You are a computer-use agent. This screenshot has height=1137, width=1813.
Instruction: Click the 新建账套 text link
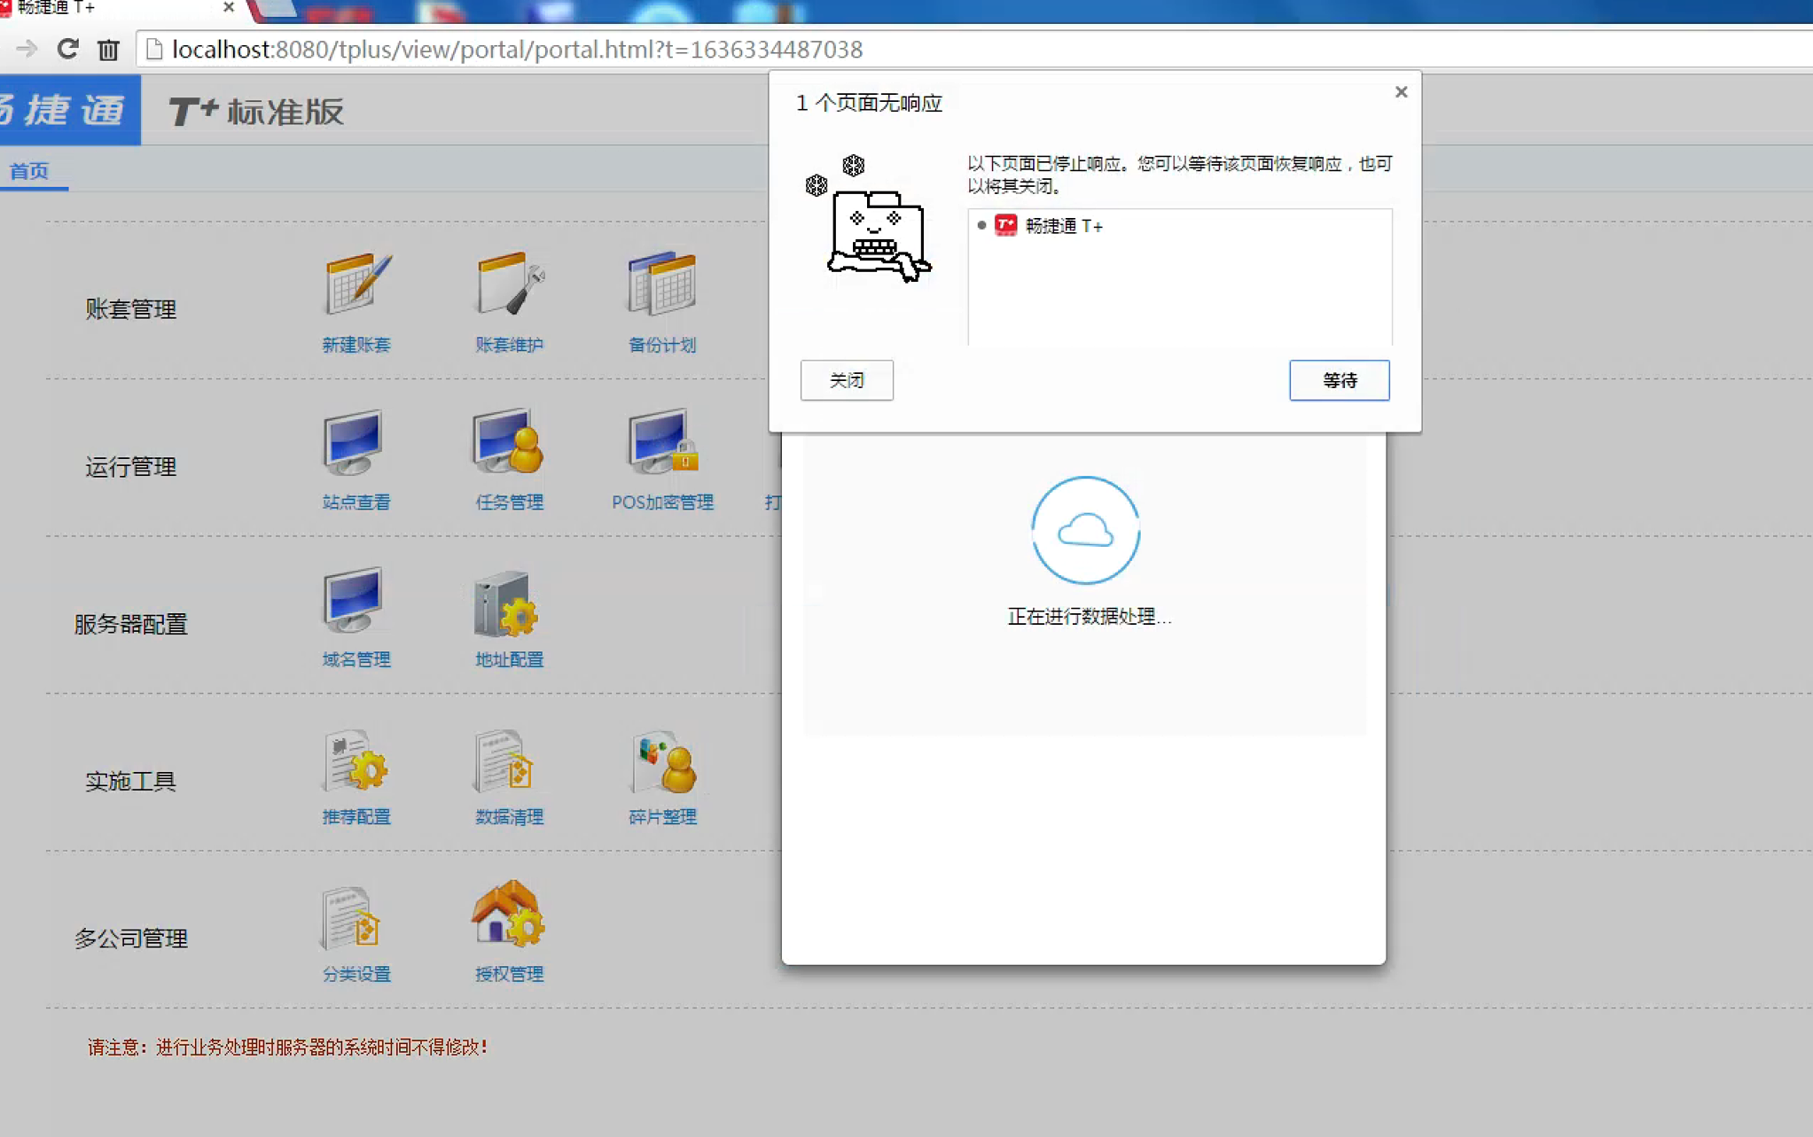[x=356, y=345]
